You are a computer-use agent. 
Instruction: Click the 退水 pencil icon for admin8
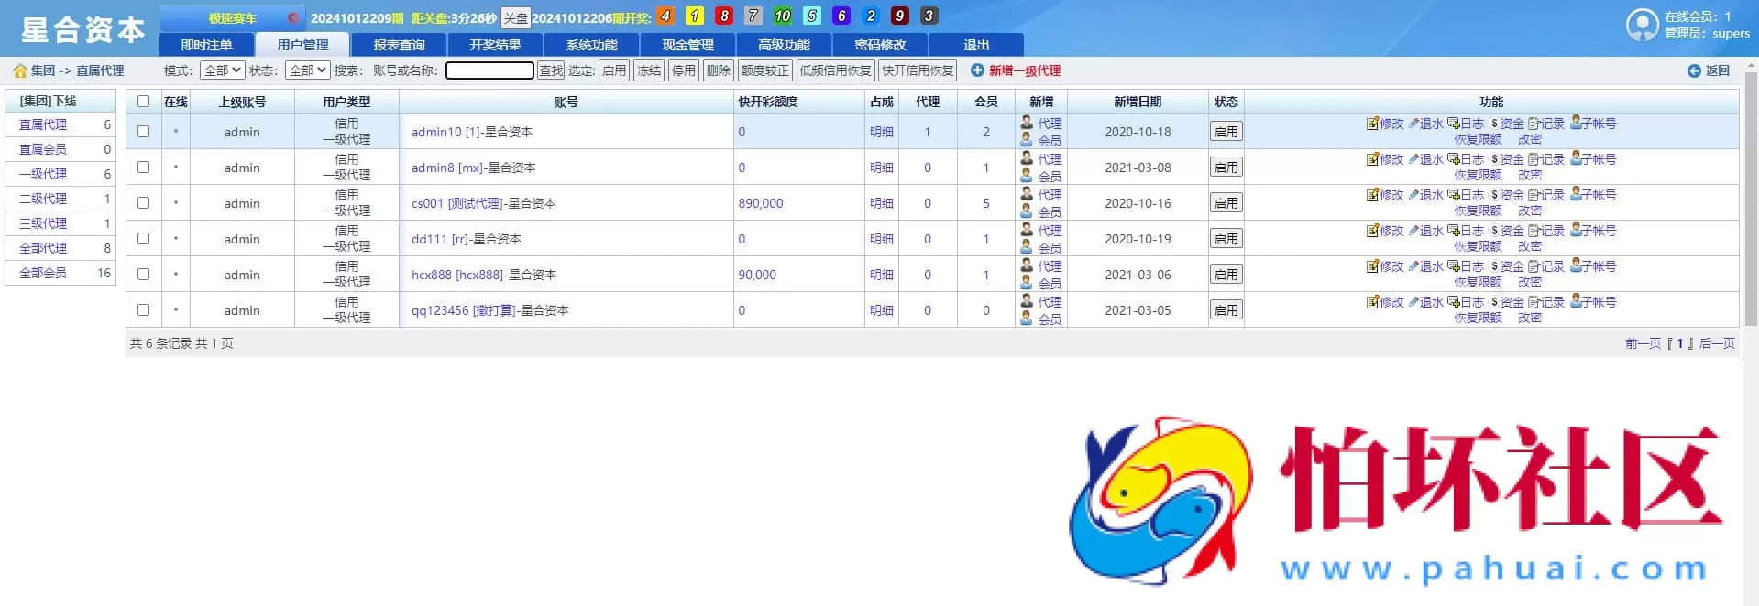[x=1413, y=159]
